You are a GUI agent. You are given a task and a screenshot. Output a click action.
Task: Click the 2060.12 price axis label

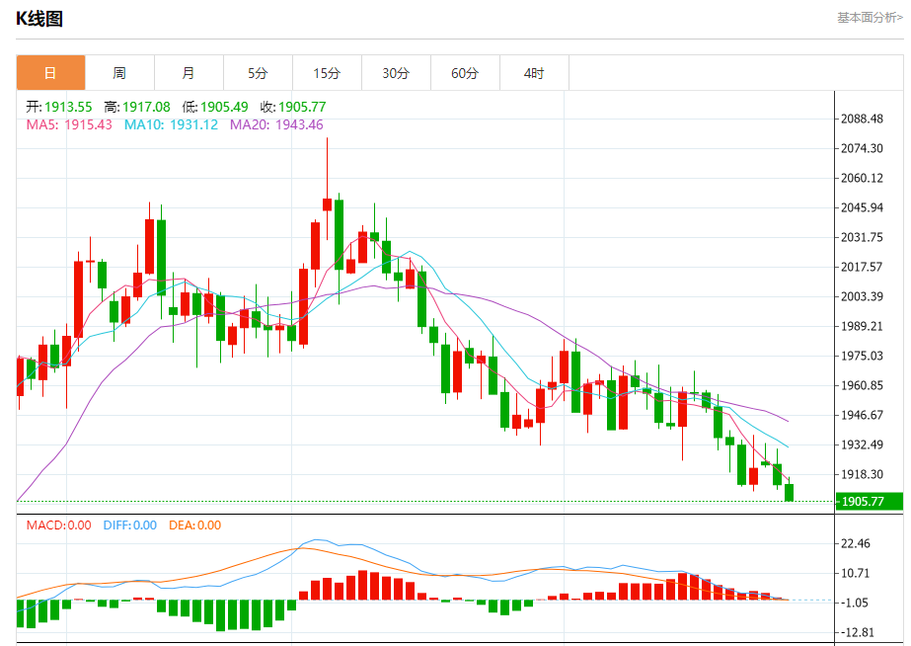coord(863,178)
